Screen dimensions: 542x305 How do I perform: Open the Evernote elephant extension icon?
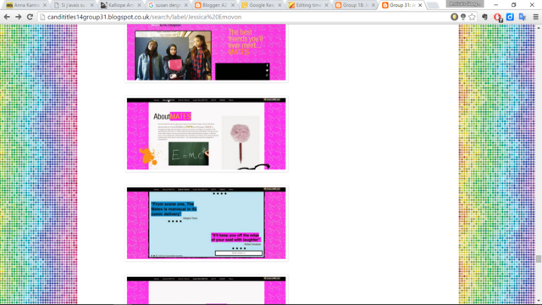(485, 17)
